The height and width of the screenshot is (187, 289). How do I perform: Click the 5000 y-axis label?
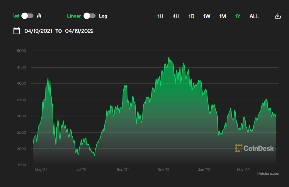(x=21, y=51)
